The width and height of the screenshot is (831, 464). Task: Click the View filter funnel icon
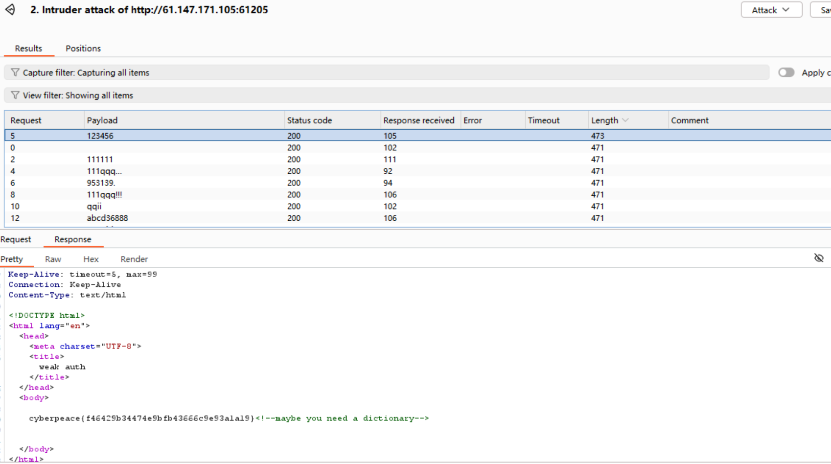[x=15, y=95]
